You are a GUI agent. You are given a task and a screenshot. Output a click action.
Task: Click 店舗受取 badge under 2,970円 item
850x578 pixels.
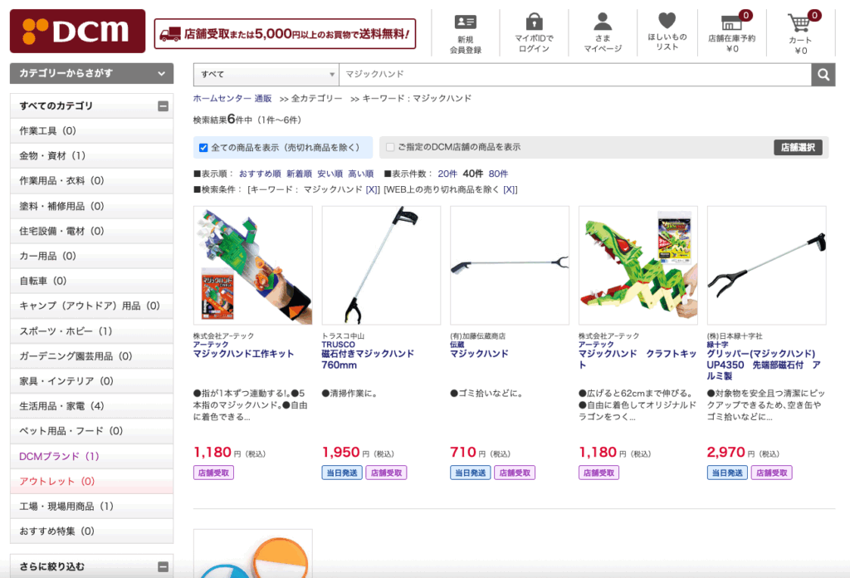click(772, 473)
